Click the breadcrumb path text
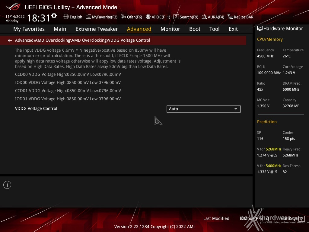Screen dimensions: 309x232 [83, 40]
